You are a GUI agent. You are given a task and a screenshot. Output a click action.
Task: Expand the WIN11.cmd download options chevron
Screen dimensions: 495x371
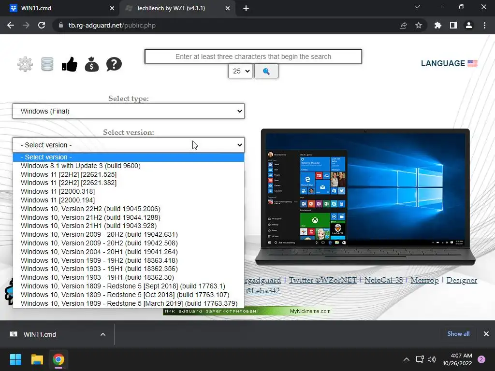point(103,334)
